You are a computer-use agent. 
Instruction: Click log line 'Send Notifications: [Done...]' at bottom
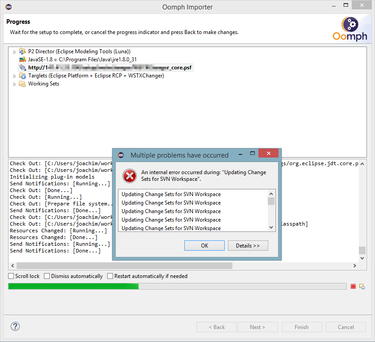pyautogui.click(x=55, y=251)
